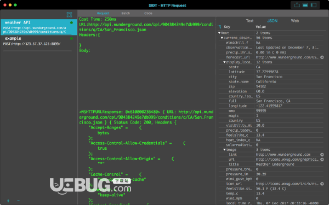Screen dimensions: 329x205
Task: Remove request with the minus icon
Action: pyautogui.click(x=19, y=201)
